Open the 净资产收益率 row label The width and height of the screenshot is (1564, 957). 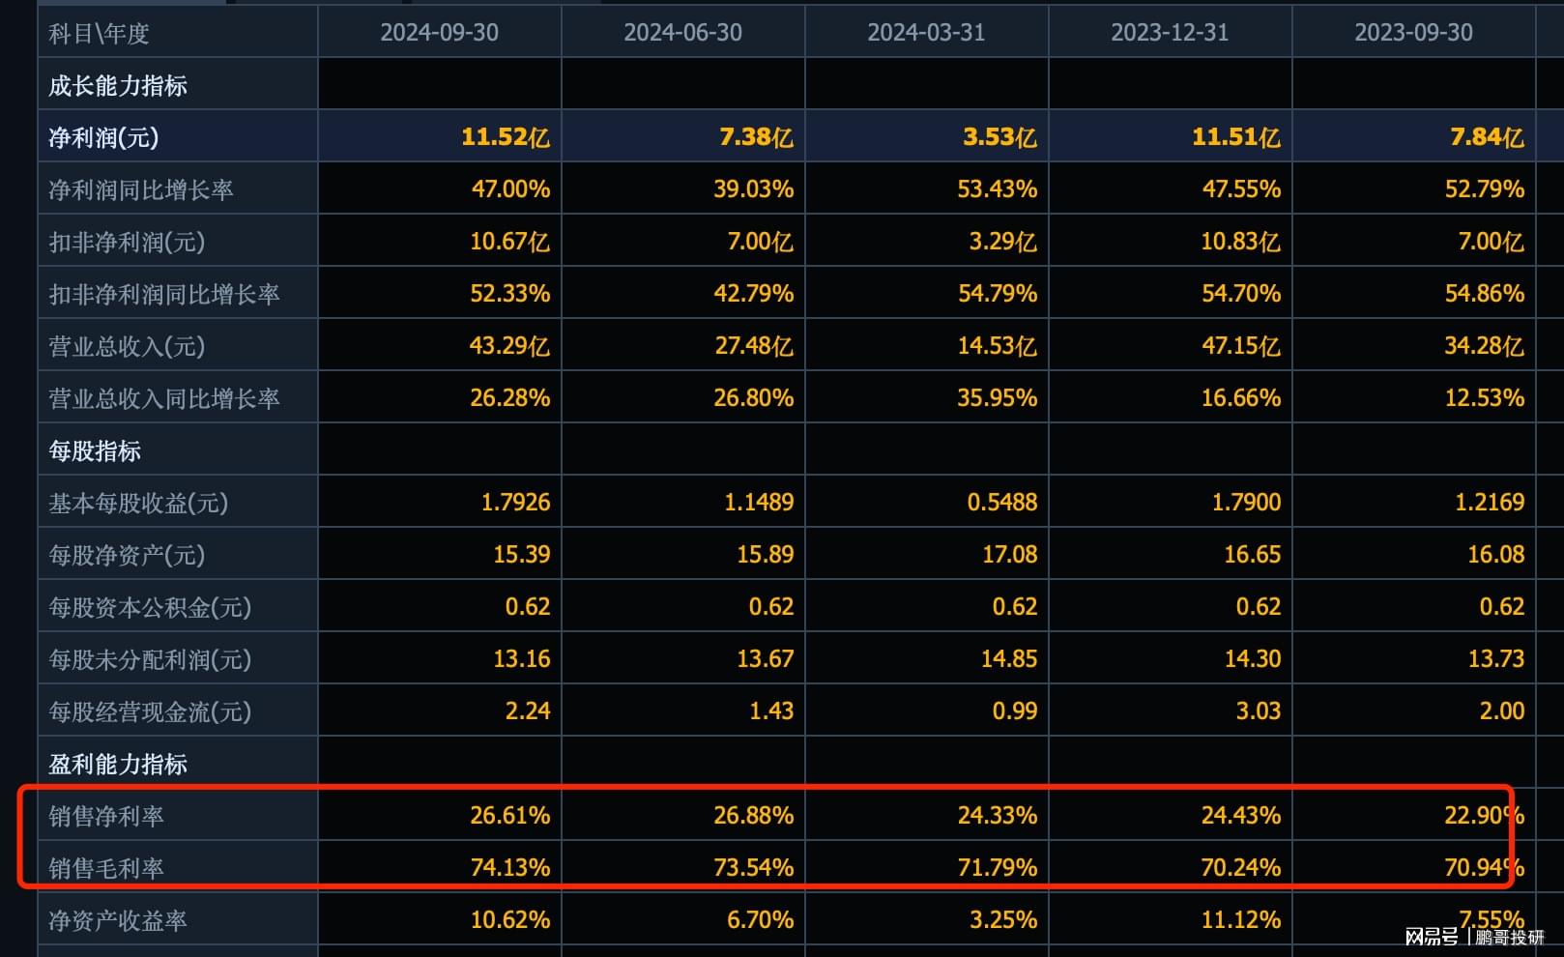tap(118, 921)
